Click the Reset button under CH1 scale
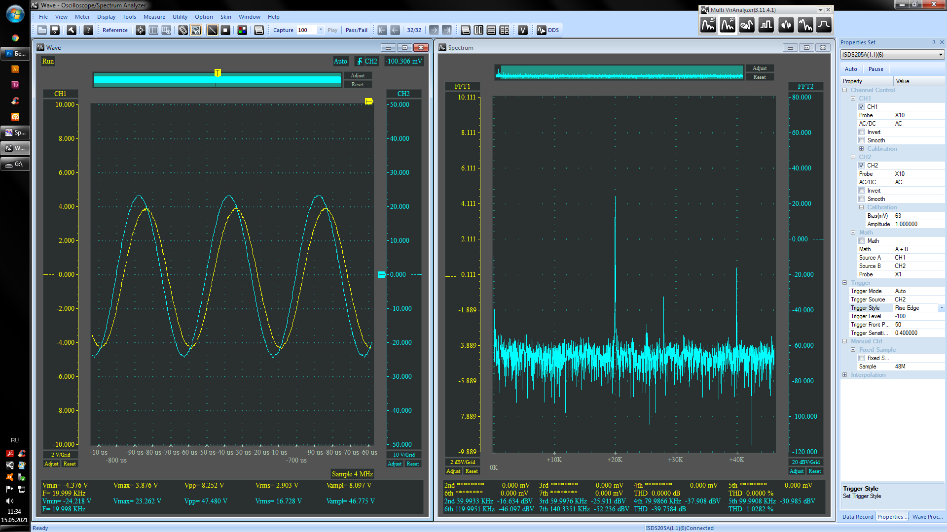 point(70,464)
